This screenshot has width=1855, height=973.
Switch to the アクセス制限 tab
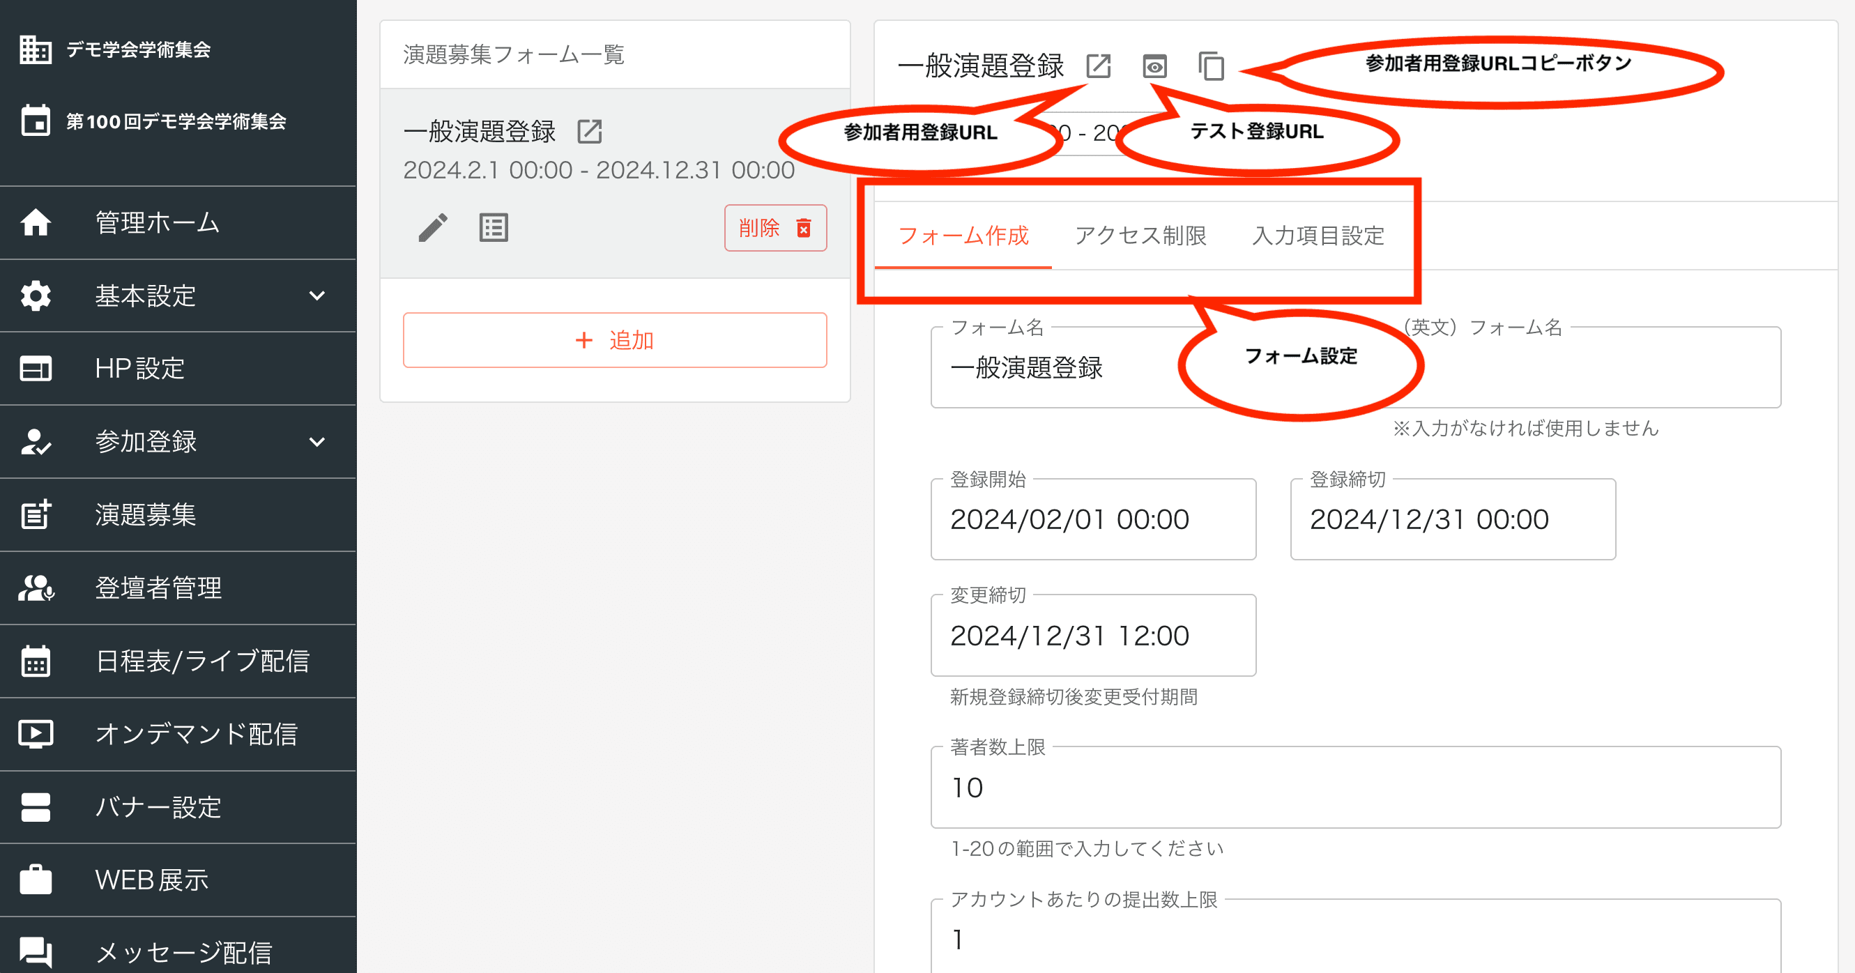click(x=1140, y=236)
